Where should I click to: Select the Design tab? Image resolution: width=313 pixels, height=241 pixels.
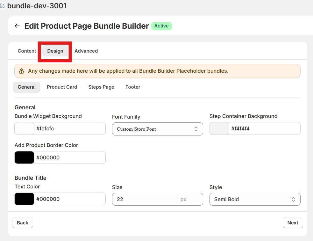[55, 51]
